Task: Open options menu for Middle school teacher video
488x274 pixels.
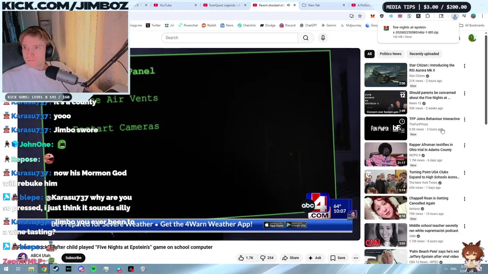Action: tap(464, 226)
